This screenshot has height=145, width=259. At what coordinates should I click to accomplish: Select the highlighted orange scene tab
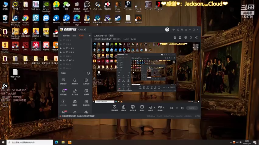(x=81, y=35)
